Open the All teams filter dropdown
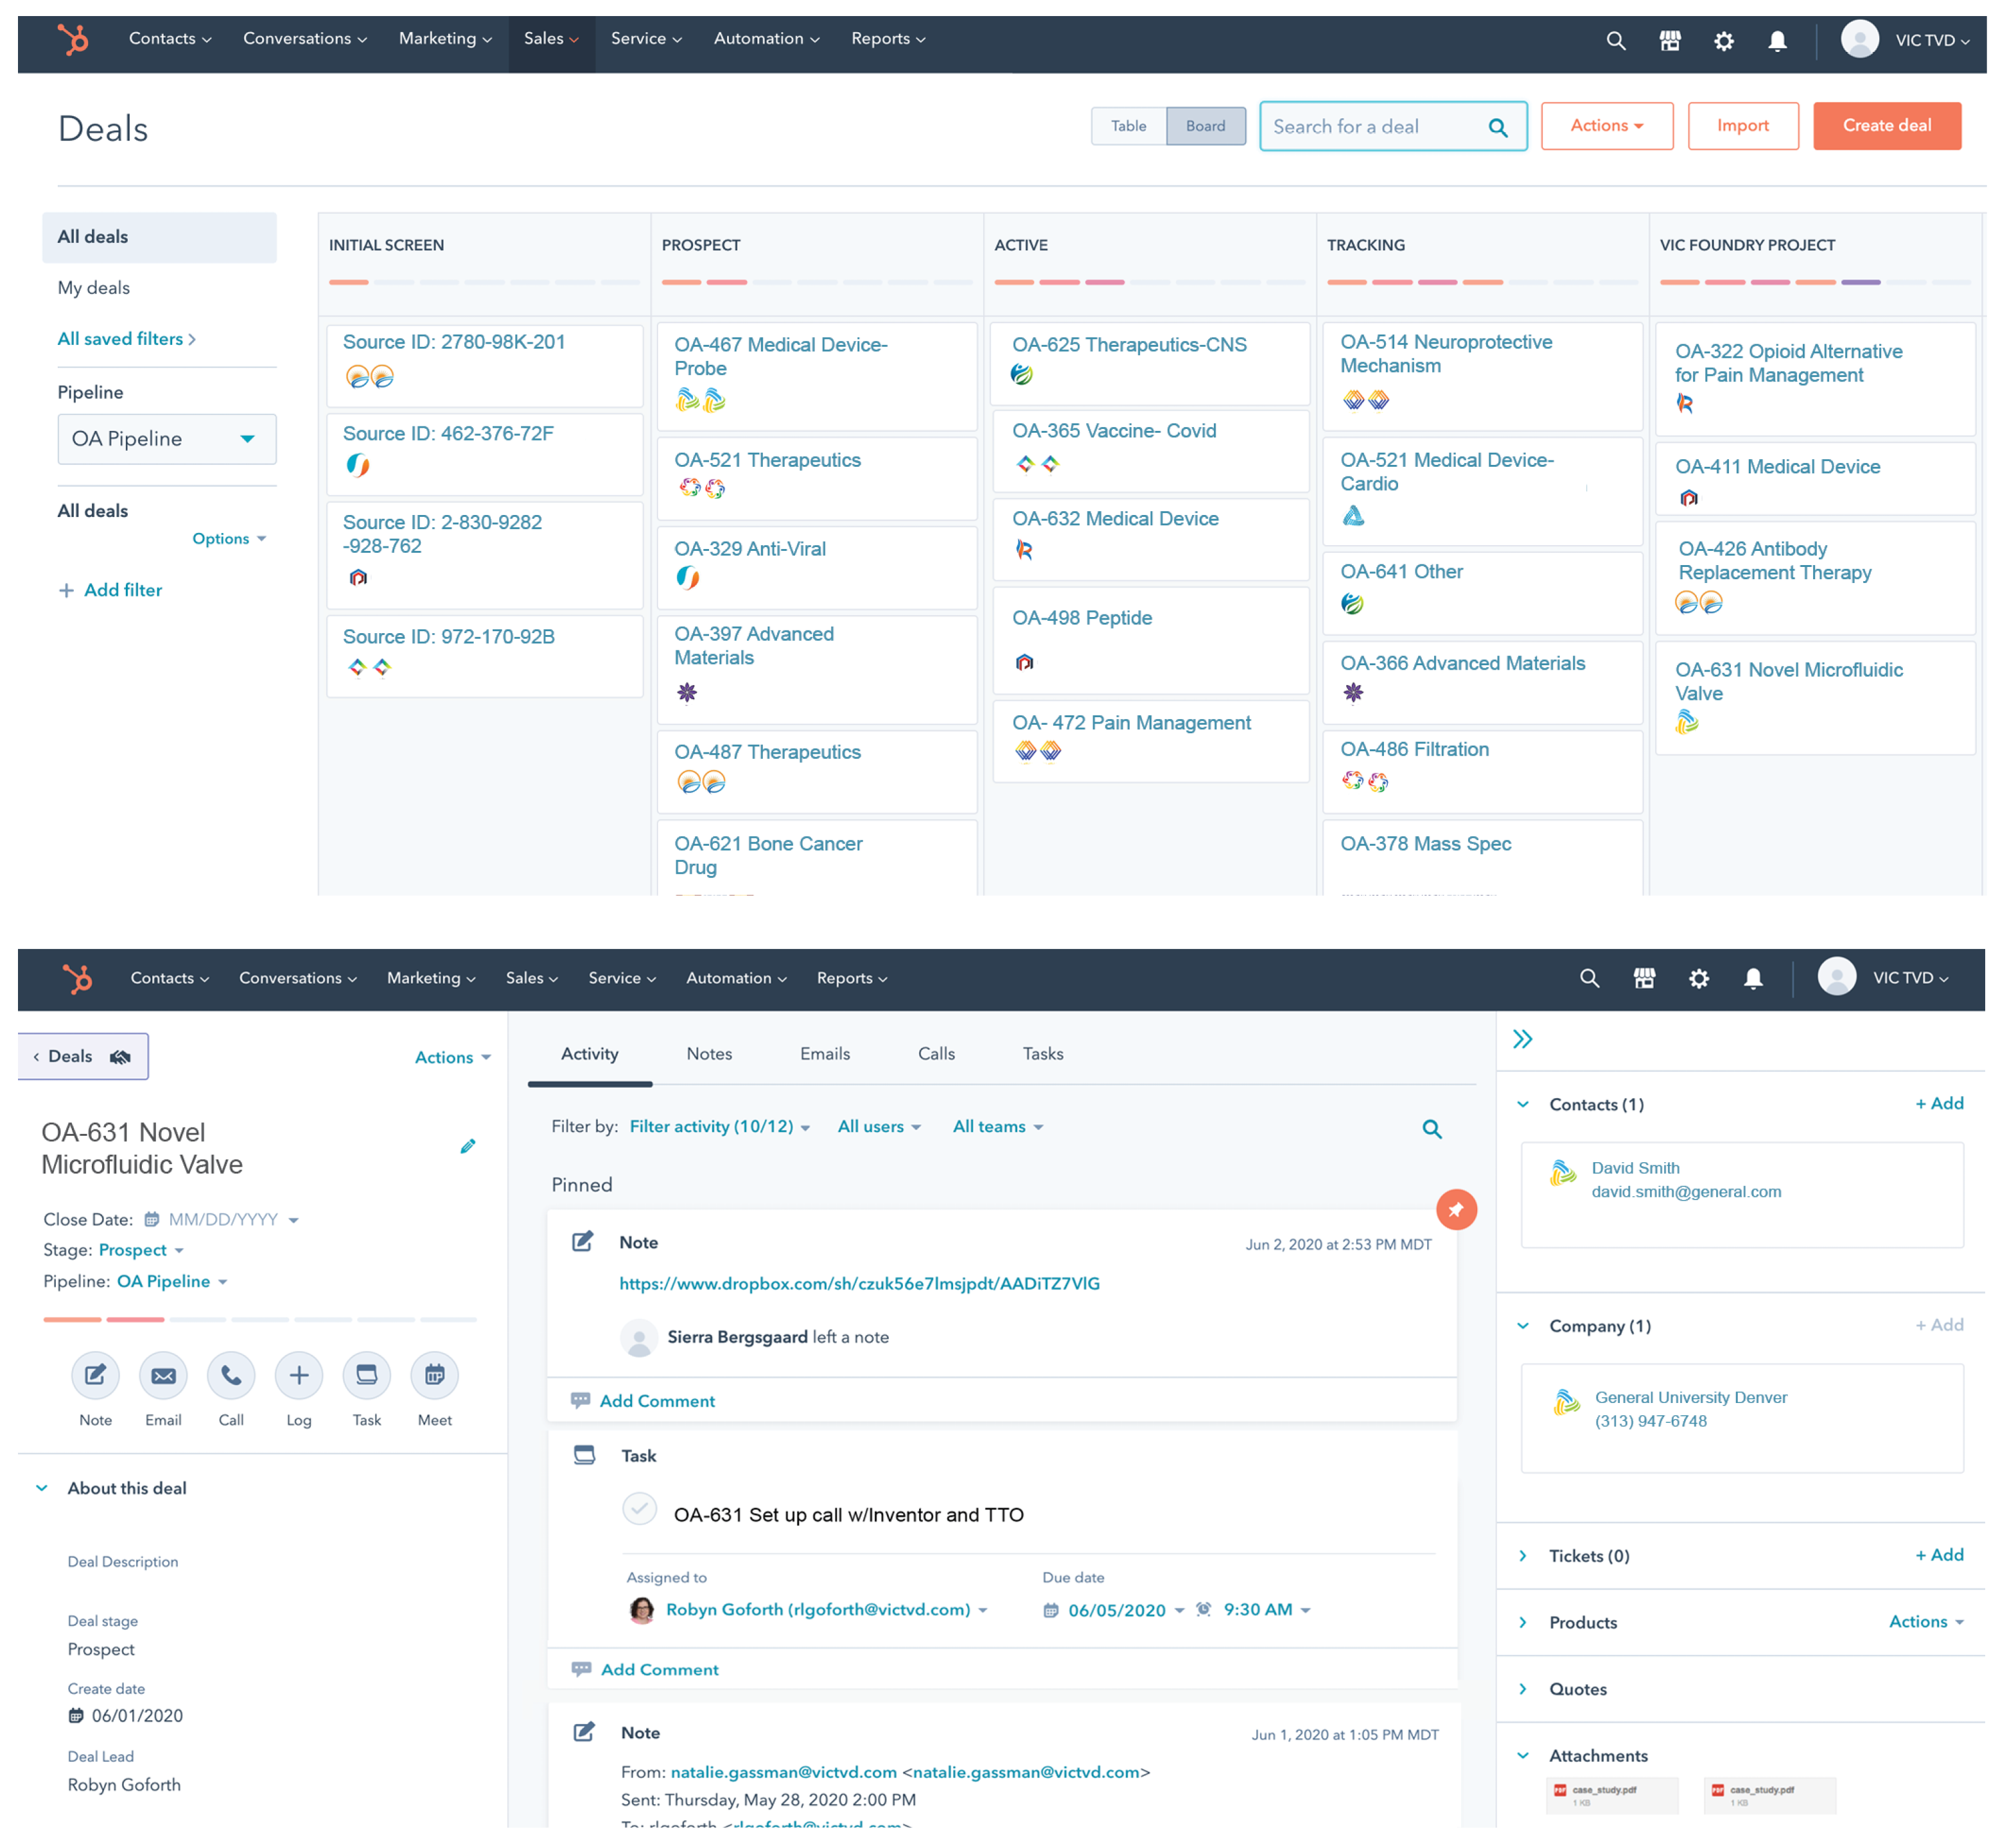 click(x=998, y=1127)
